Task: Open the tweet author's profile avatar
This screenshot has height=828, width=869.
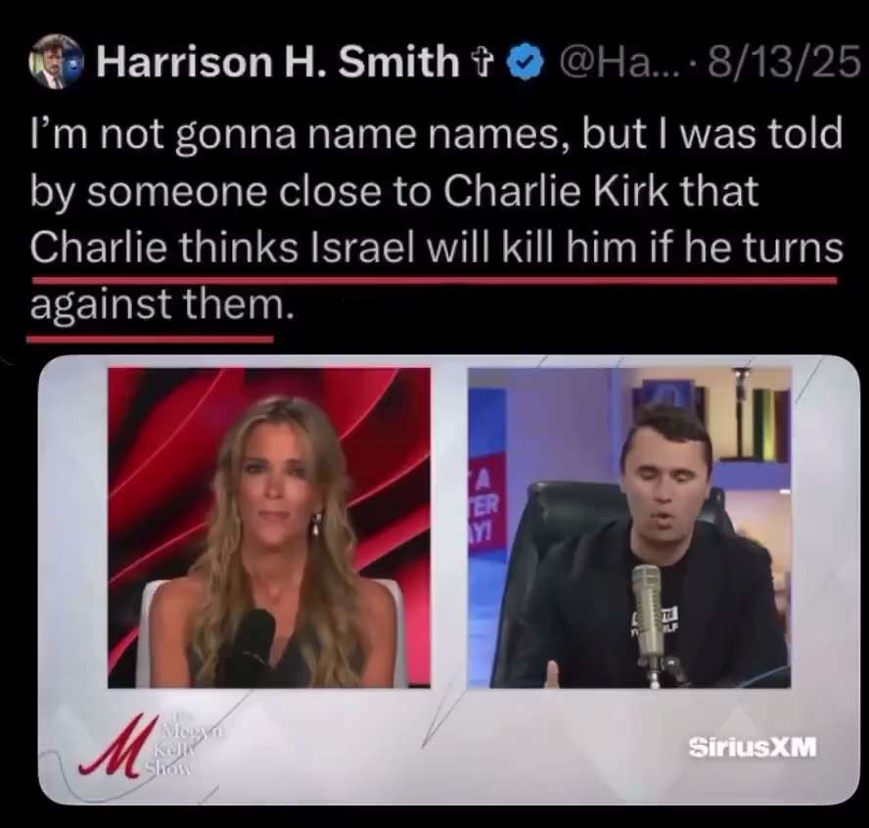Action: [56, 62]
